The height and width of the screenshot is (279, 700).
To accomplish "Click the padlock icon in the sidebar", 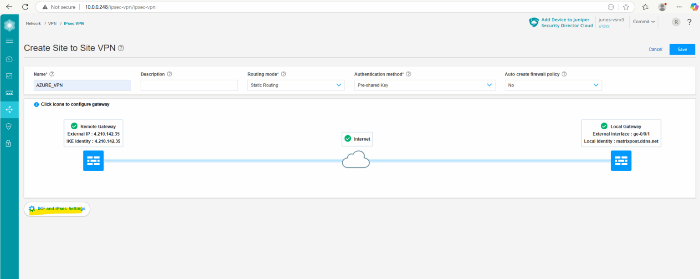I will point(9,143).
